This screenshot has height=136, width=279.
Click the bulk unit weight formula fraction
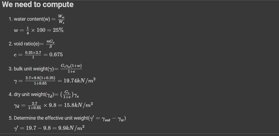71,69
